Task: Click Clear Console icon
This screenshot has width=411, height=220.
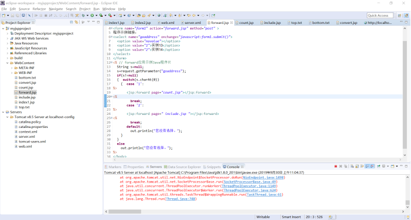Action: pos(352,166)
